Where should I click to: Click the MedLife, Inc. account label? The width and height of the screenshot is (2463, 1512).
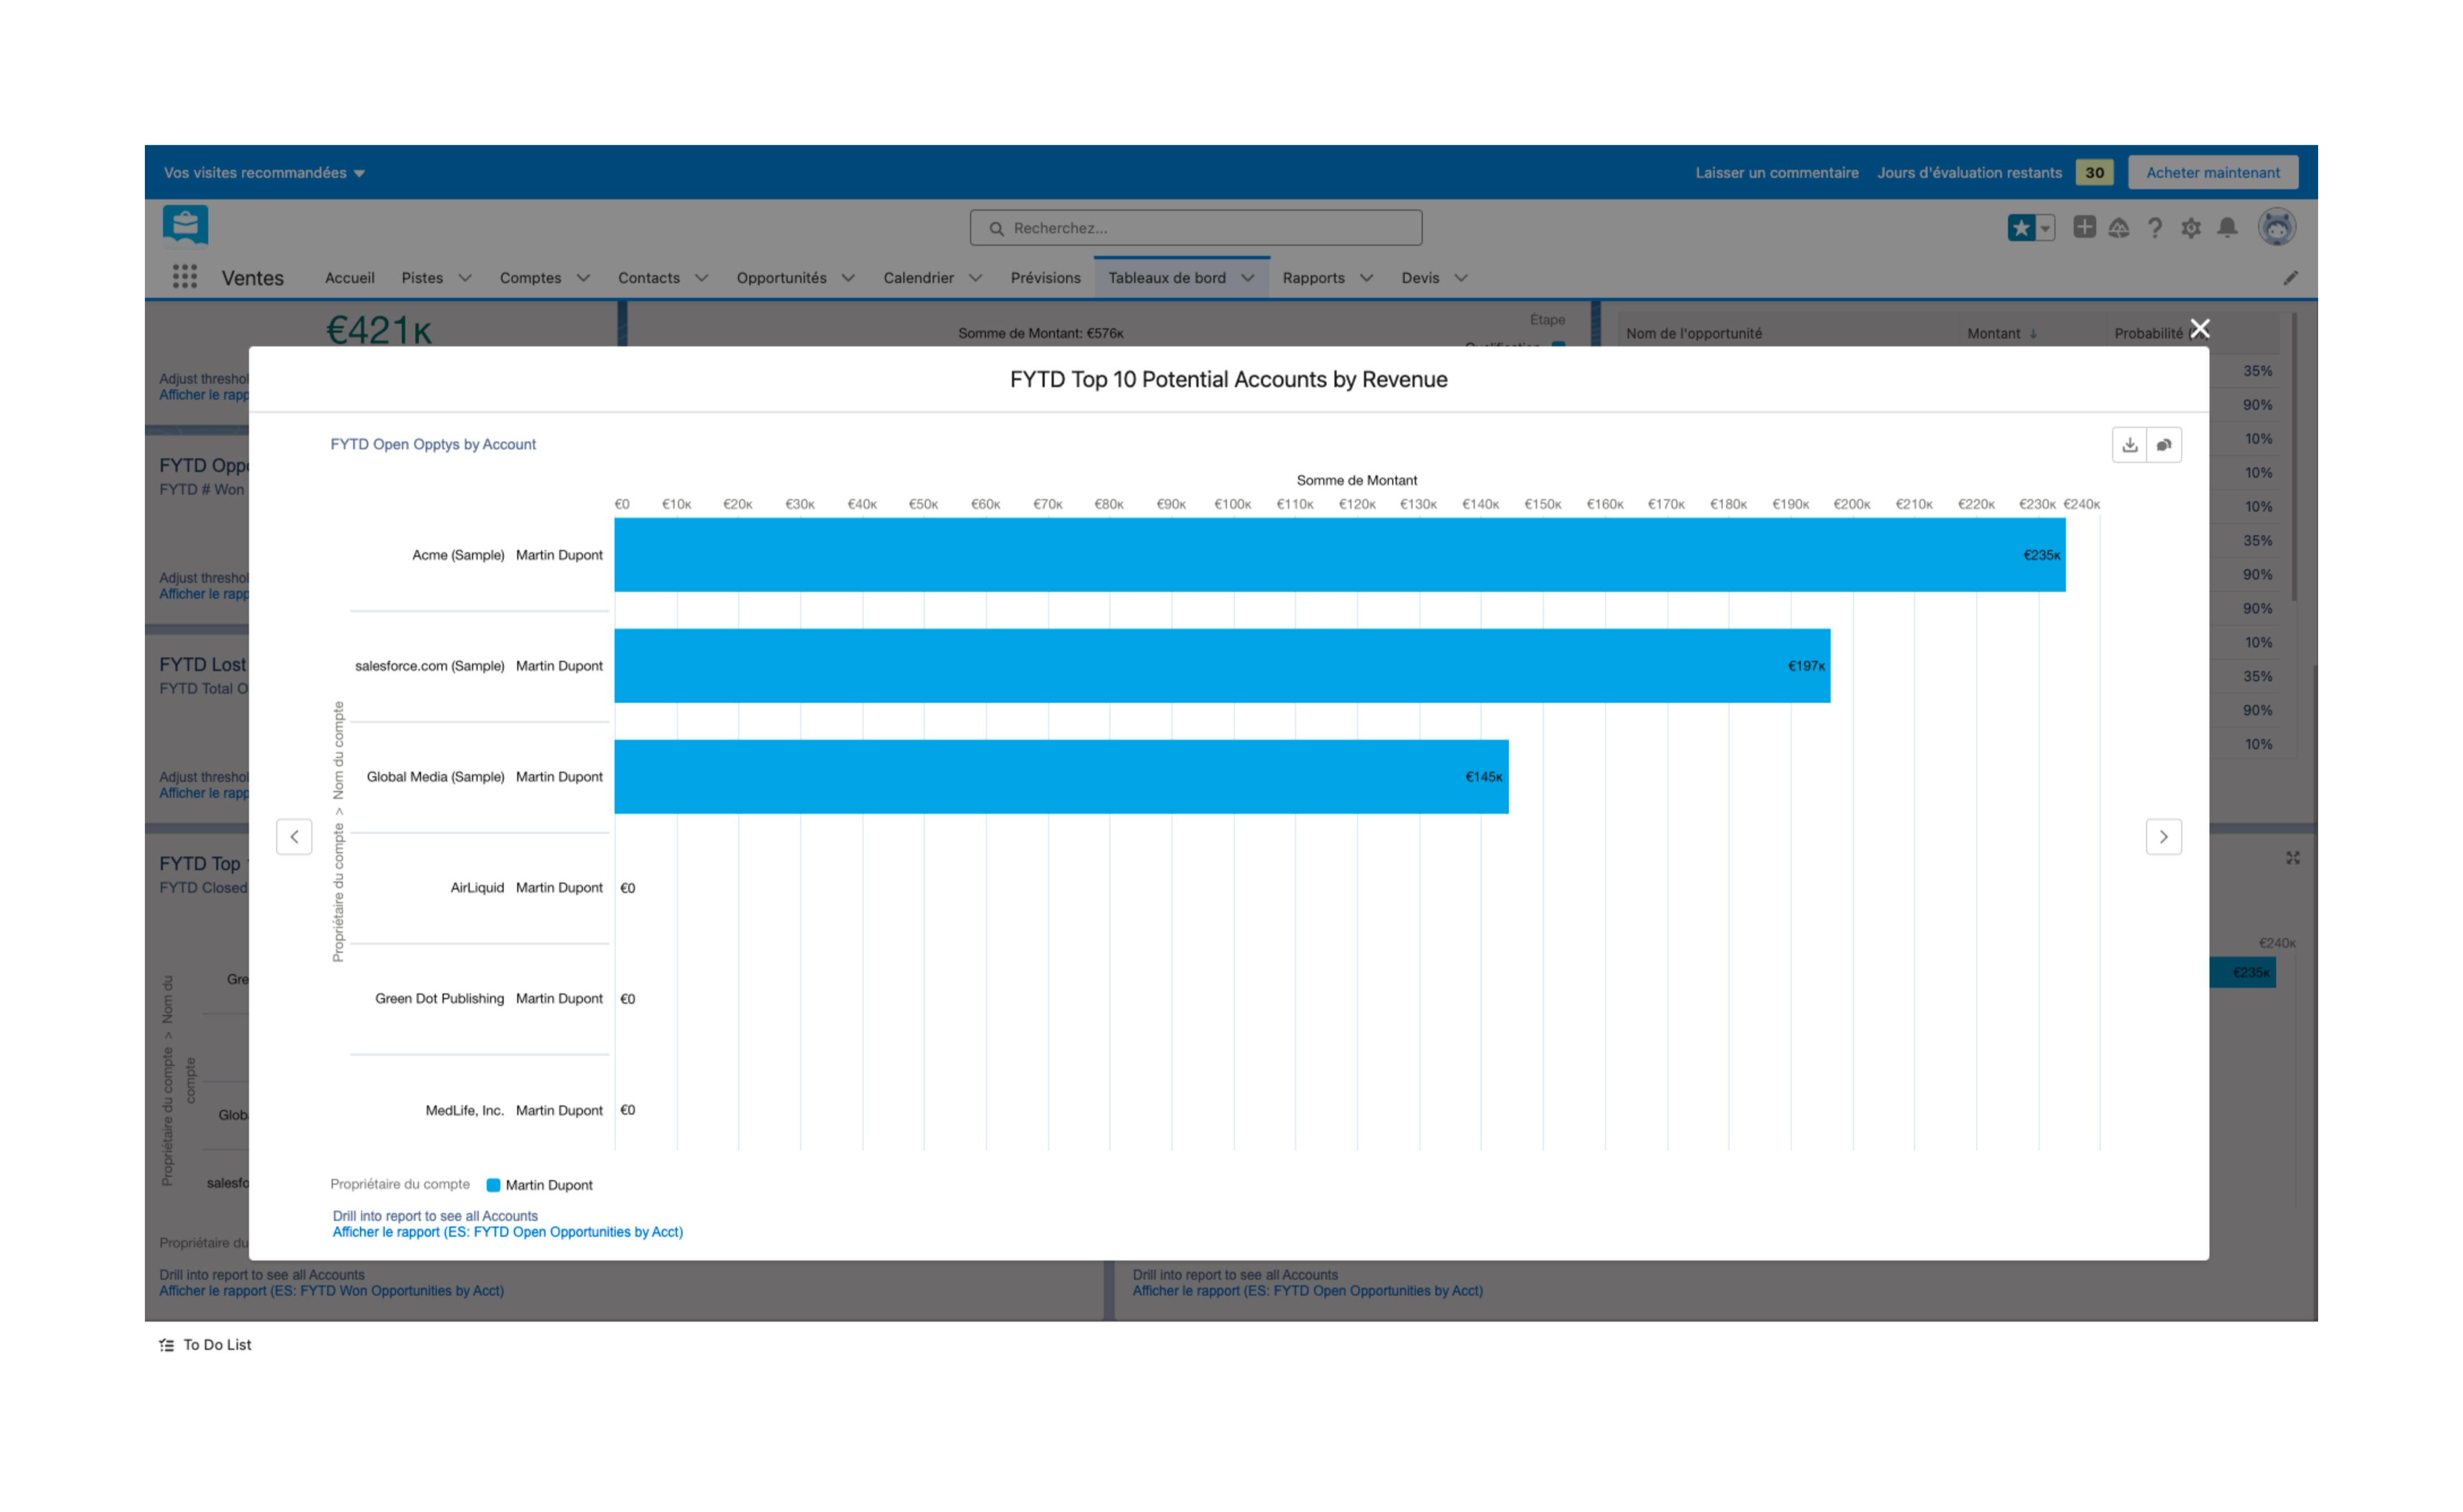pyautogui.click(x=464, y=1111)
